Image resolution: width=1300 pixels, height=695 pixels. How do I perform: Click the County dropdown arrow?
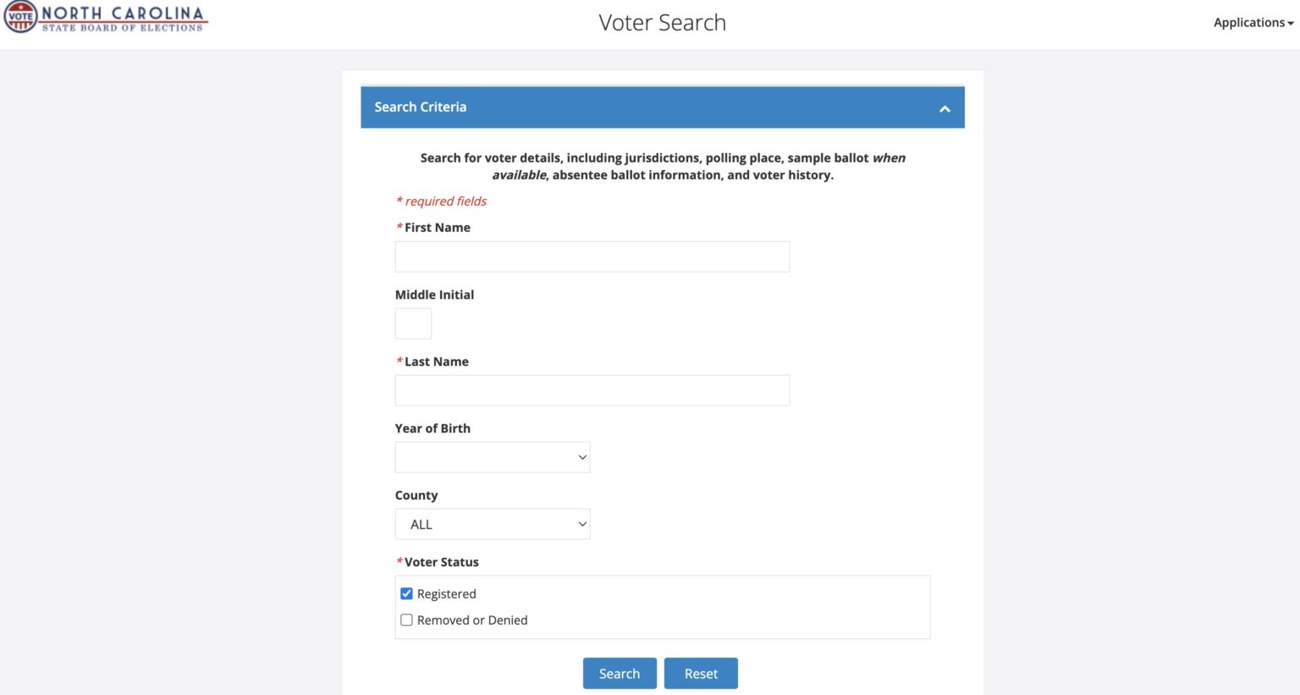(582, 524)
